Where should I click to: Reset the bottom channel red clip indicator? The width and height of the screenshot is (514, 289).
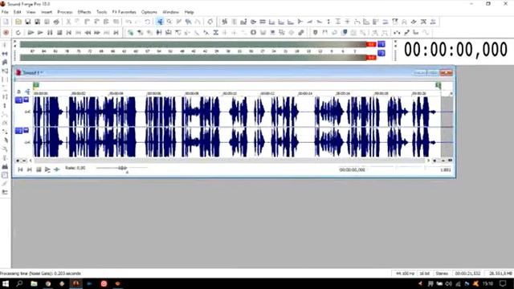(371, 58)
